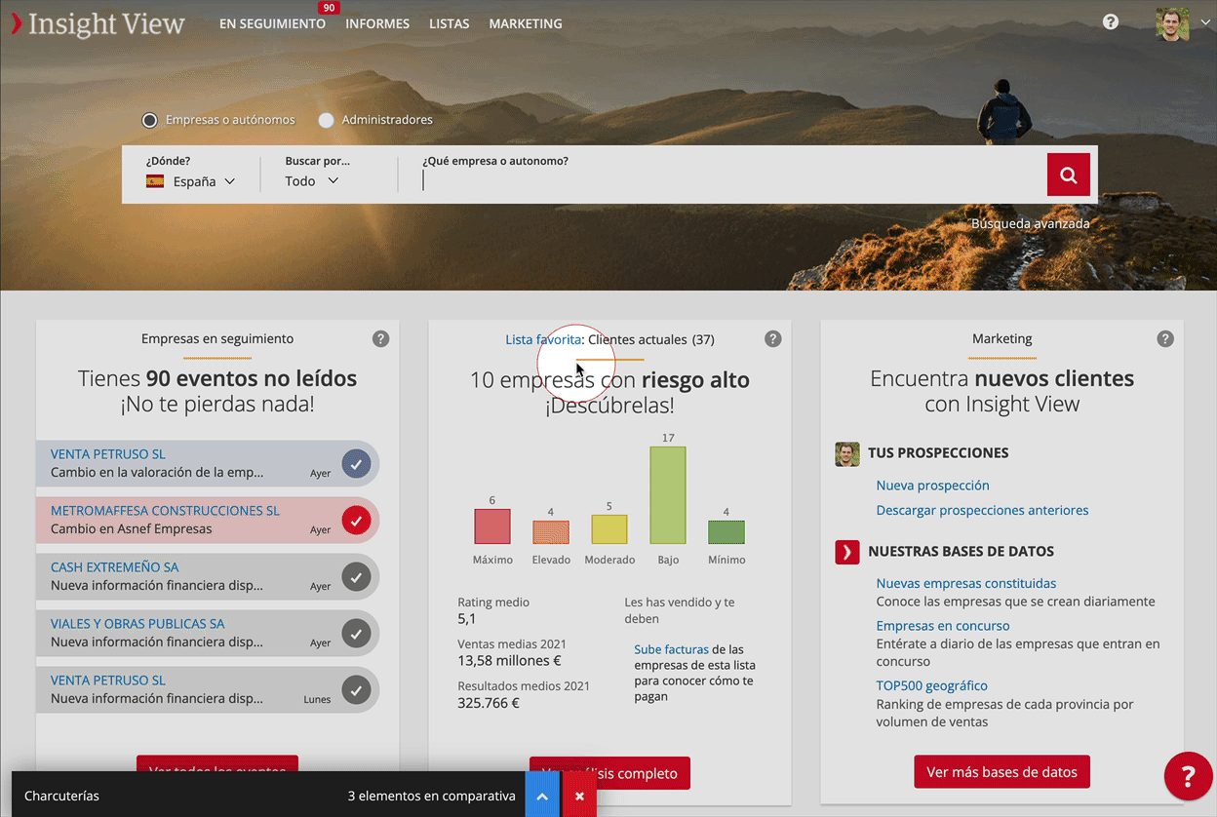This screenshot has height=817, width=1217.
Task: Open the user profile avatar
Action: click(x=1172, y=24)
